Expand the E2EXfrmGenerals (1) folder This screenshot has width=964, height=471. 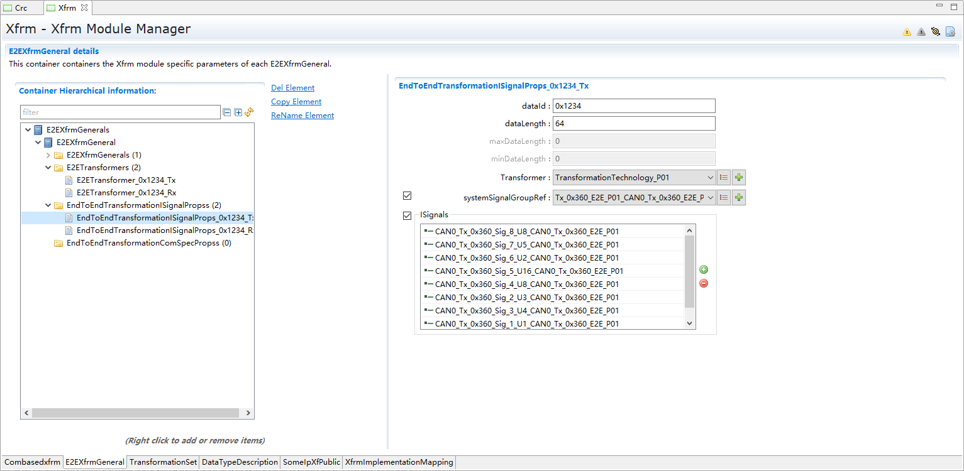point(48,155)
